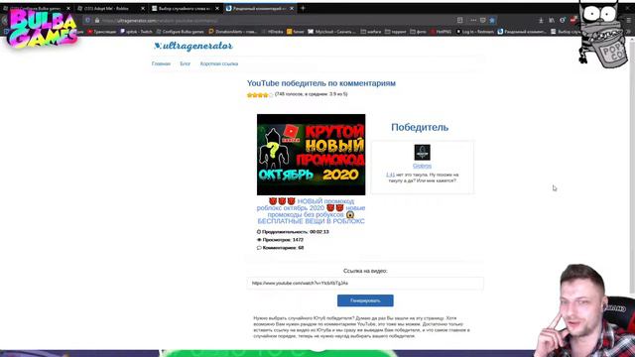Go to the Главная menu item
The height and width of the screenshot is (357, 635).
[161, 63]
